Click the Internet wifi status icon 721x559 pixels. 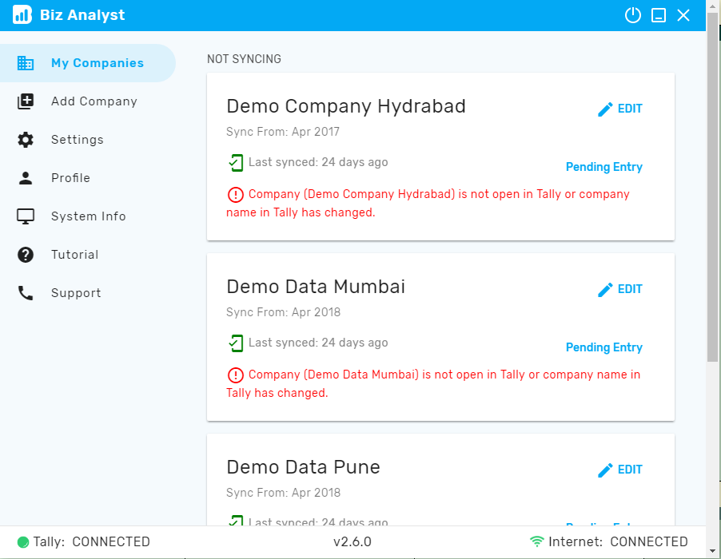536,541
